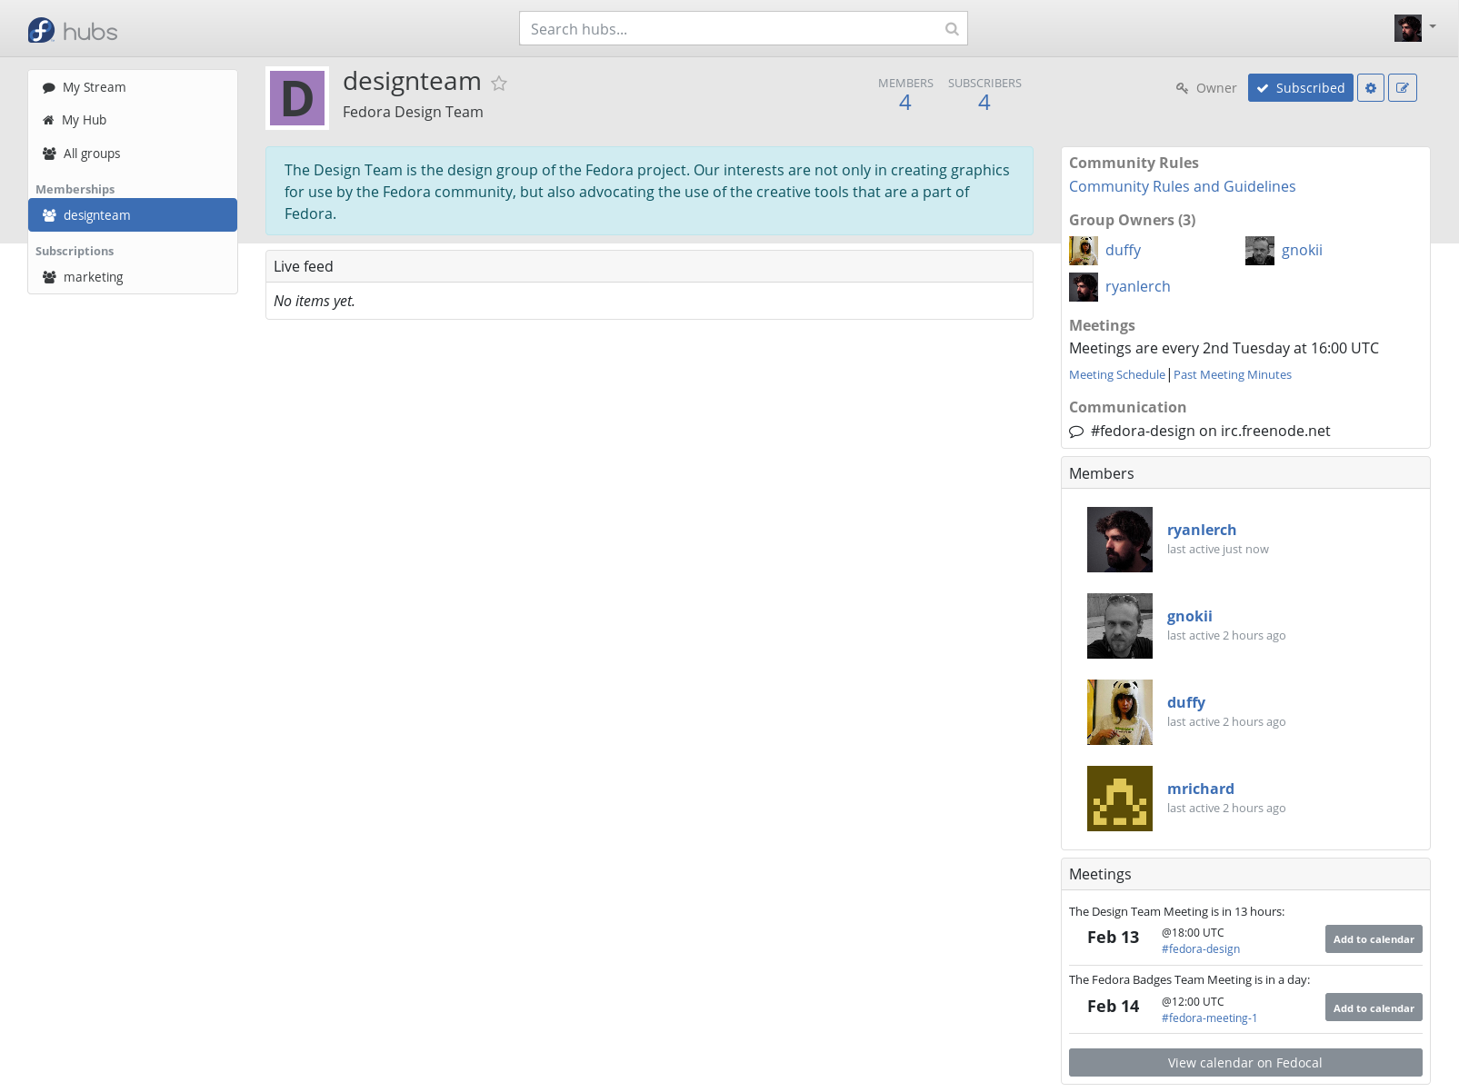Screen dimensions: 1459x1092
Task: Click the Fedora hubs logo
Action: point(73,31)
